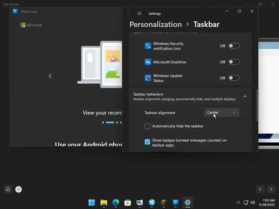Minimize the Get Started window
Viewport: 279px width, 209px height.
click(247, 4)
